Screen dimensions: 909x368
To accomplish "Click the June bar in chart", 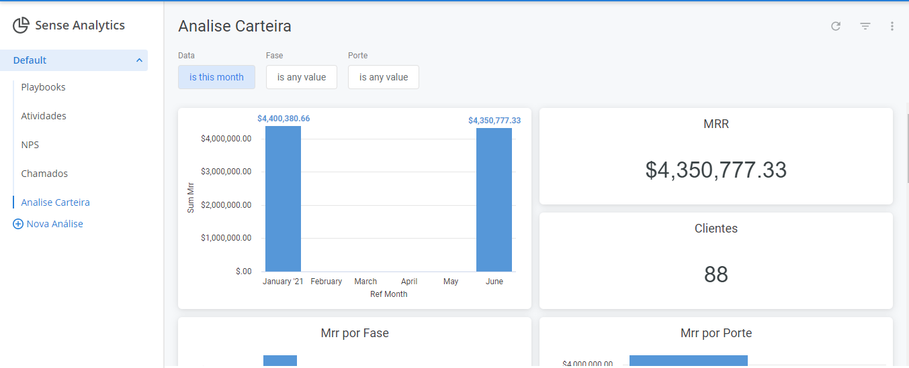I will 494,200.
